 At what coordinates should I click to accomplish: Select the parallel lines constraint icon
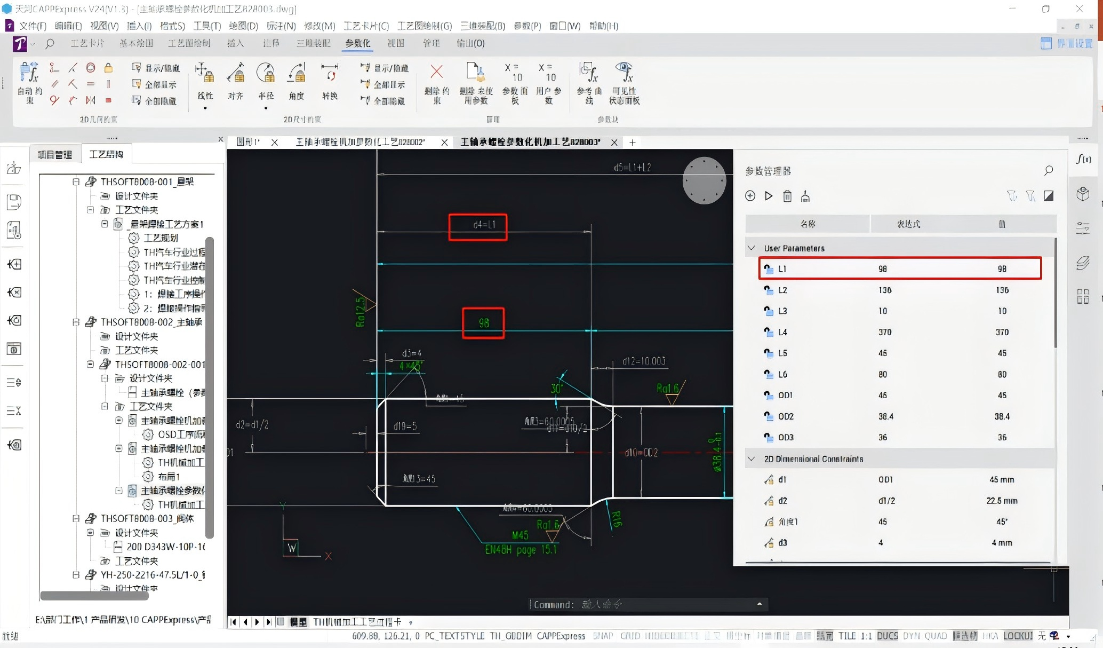click(54, 84)
